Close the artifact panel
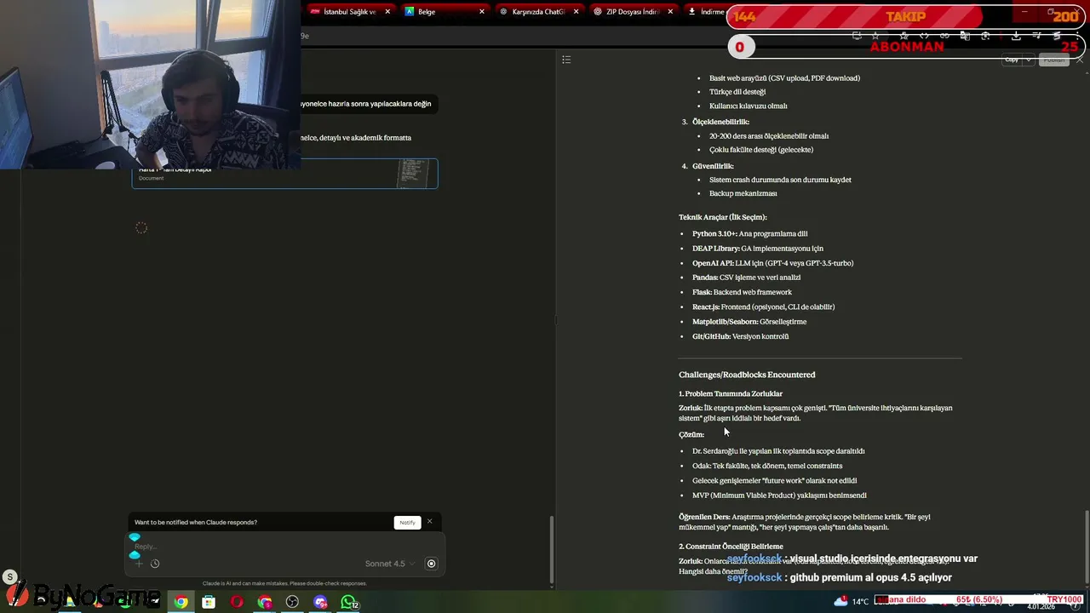This screenshot has height=613, width=1090. (x=1080, y=60)
